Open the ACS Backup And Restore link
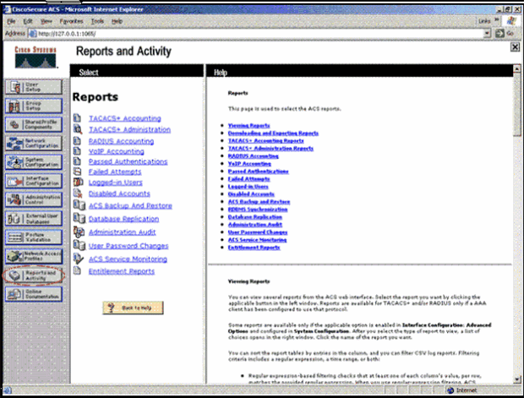The height and width of the screenshot is (398, 524). pos(130,205)
